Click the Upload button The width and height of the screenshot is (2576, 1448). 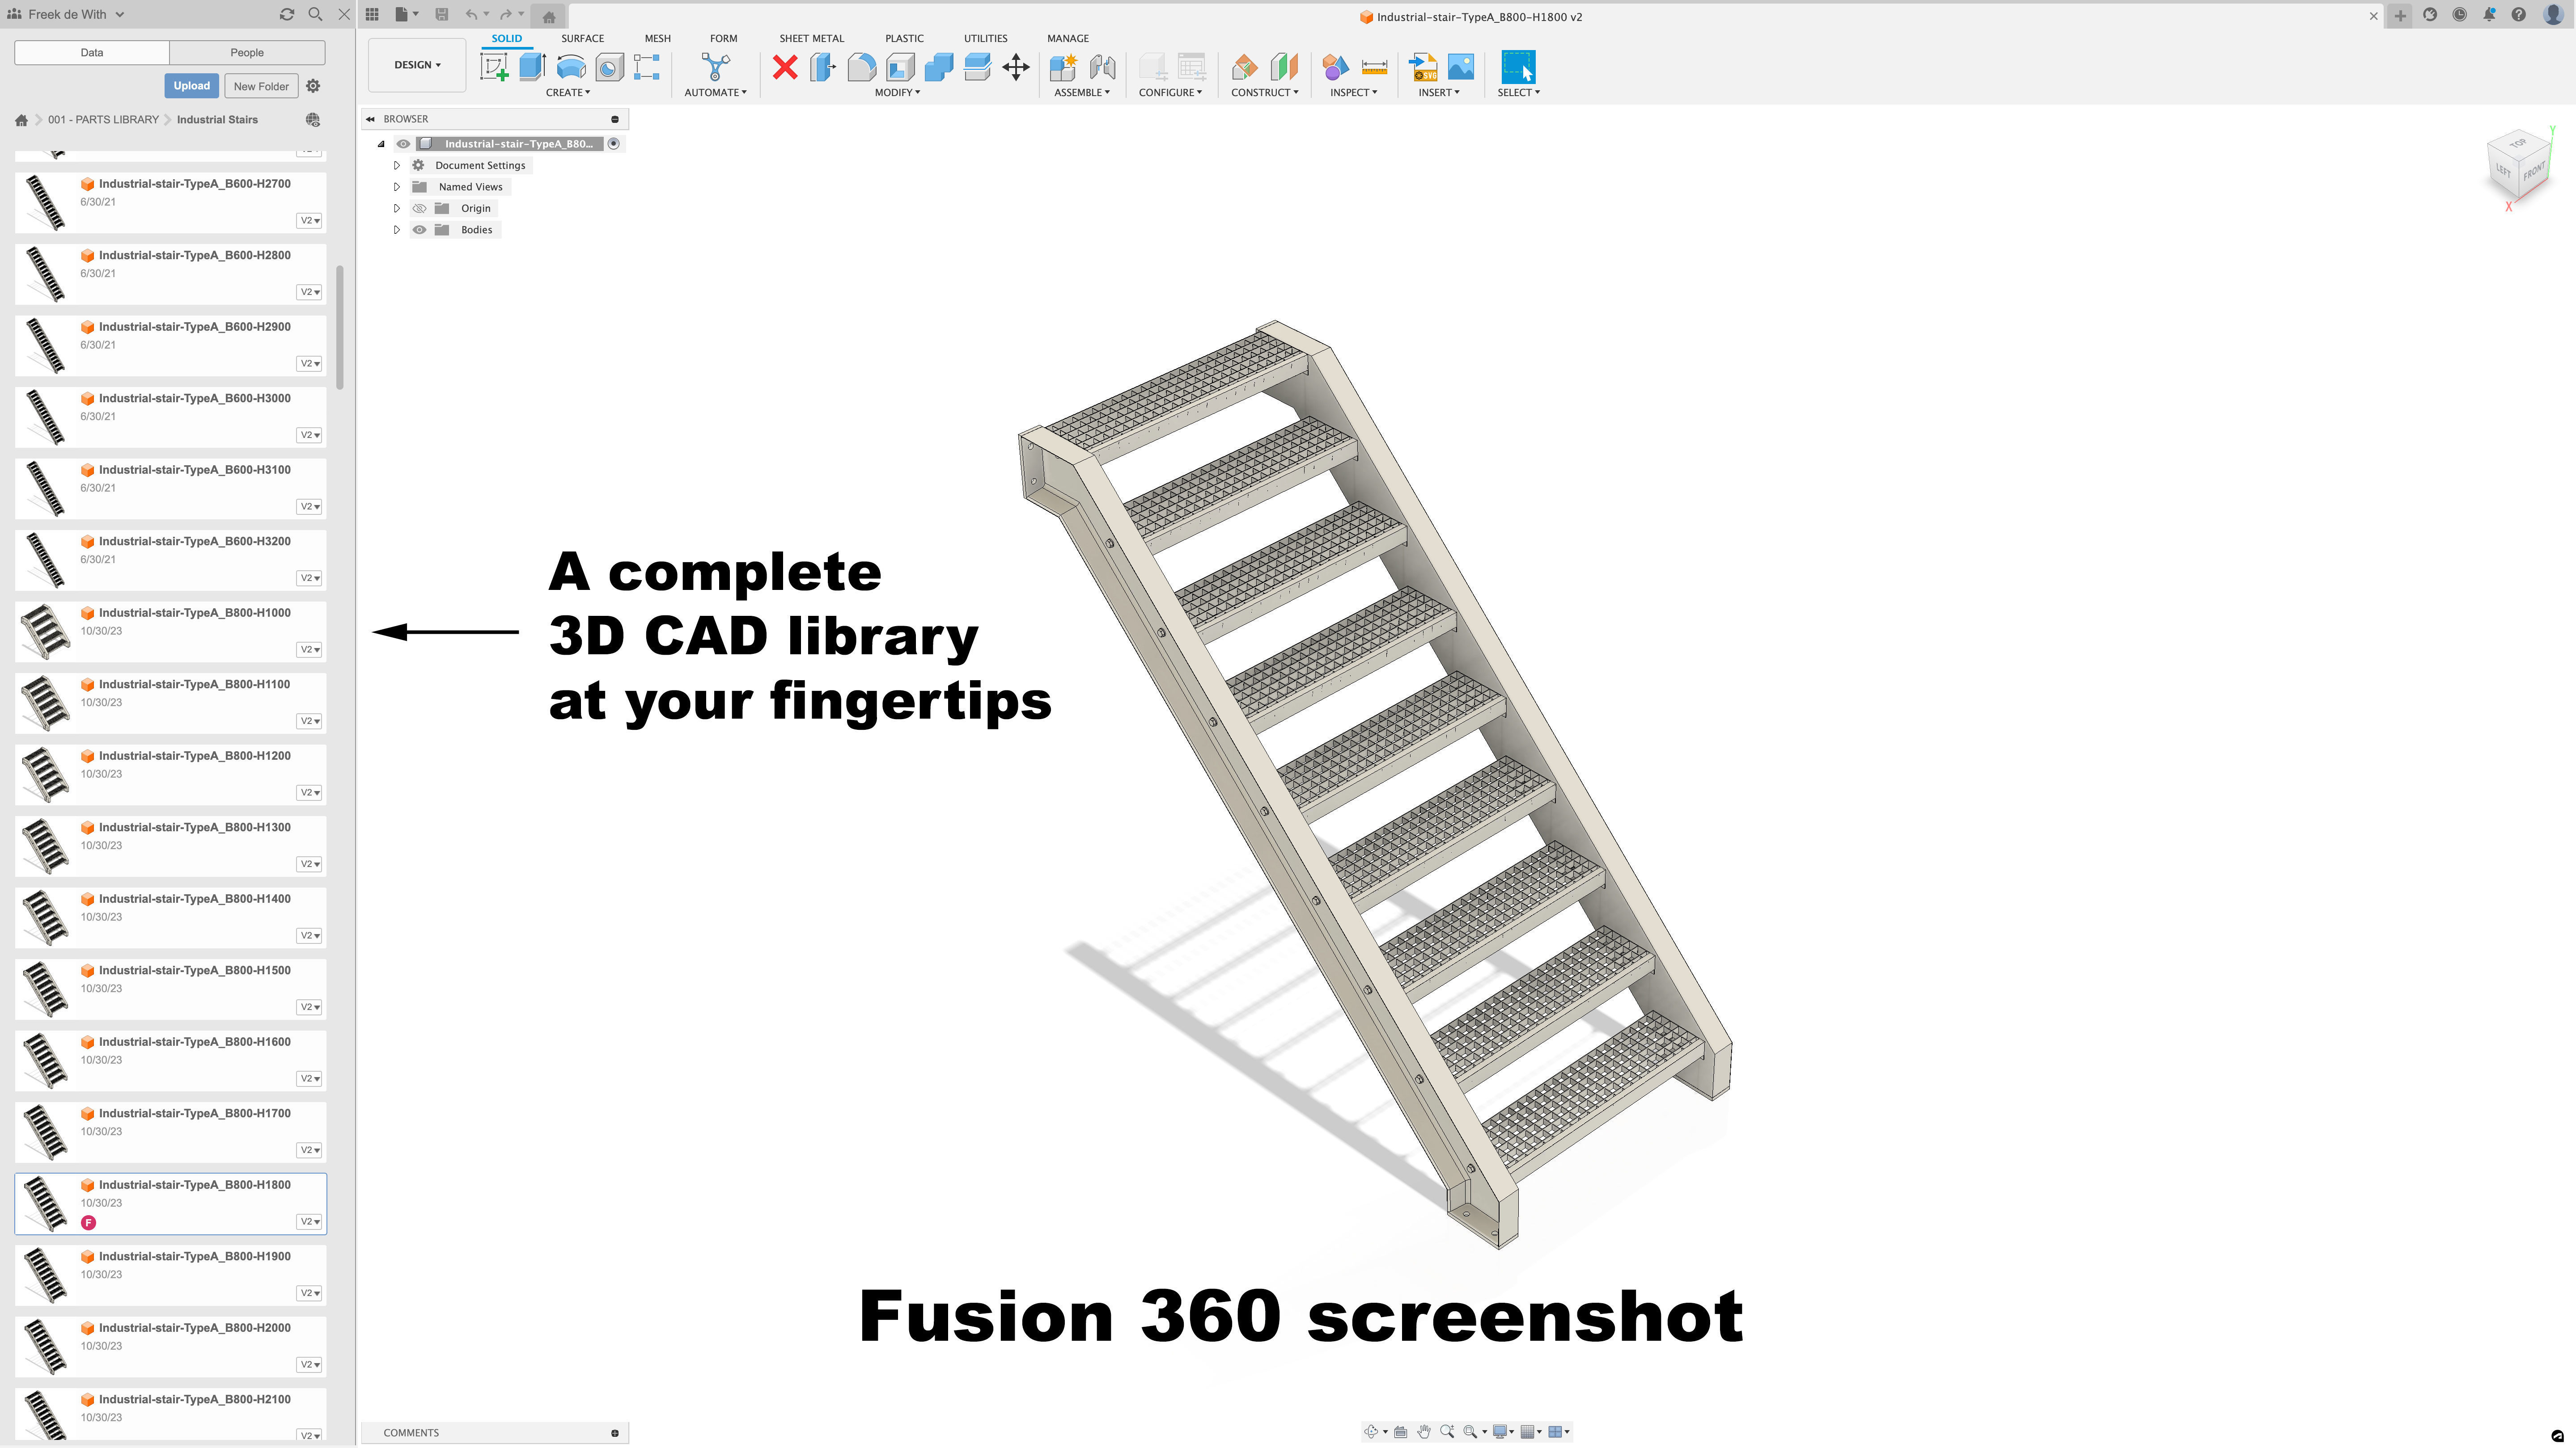pos(191,86)
